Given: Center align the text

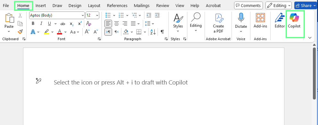Looking at the screenshot, I should [117, 24].
